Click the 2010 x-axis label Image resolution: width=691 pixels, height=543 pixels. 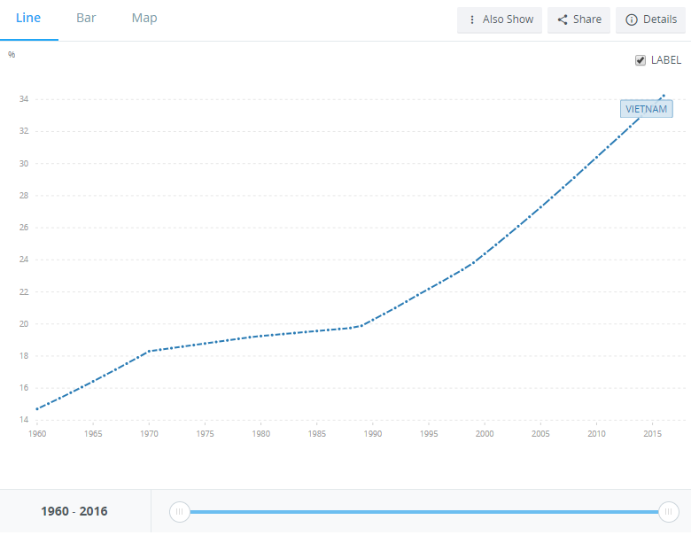pyautogui.click(x=597, y=434)
